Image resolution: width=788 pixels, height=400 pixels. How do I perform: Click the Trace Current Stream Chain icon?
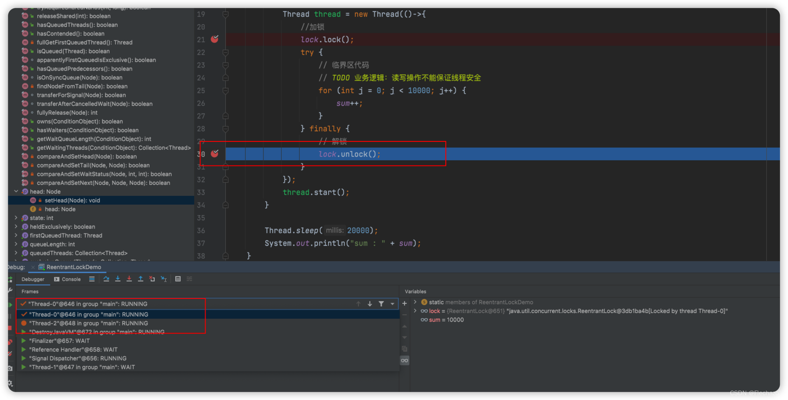coord(189,279)
